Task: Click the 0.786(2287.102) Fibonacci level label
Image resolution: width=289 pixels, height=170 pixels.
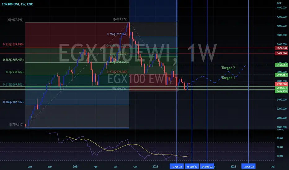Action: click(13, 102)
